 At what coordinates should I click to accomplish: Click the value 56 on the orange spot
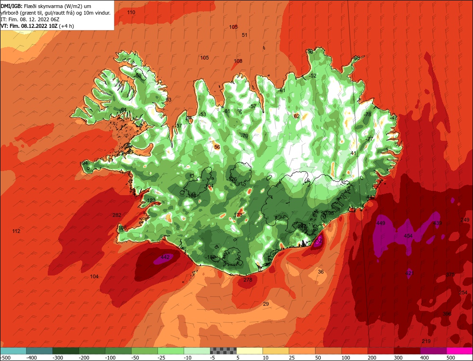point(217,147)
